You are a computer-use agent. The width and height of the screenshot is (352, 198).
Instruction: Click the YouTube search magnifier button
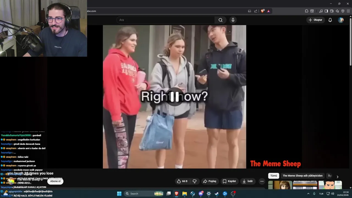coord(221,20)
